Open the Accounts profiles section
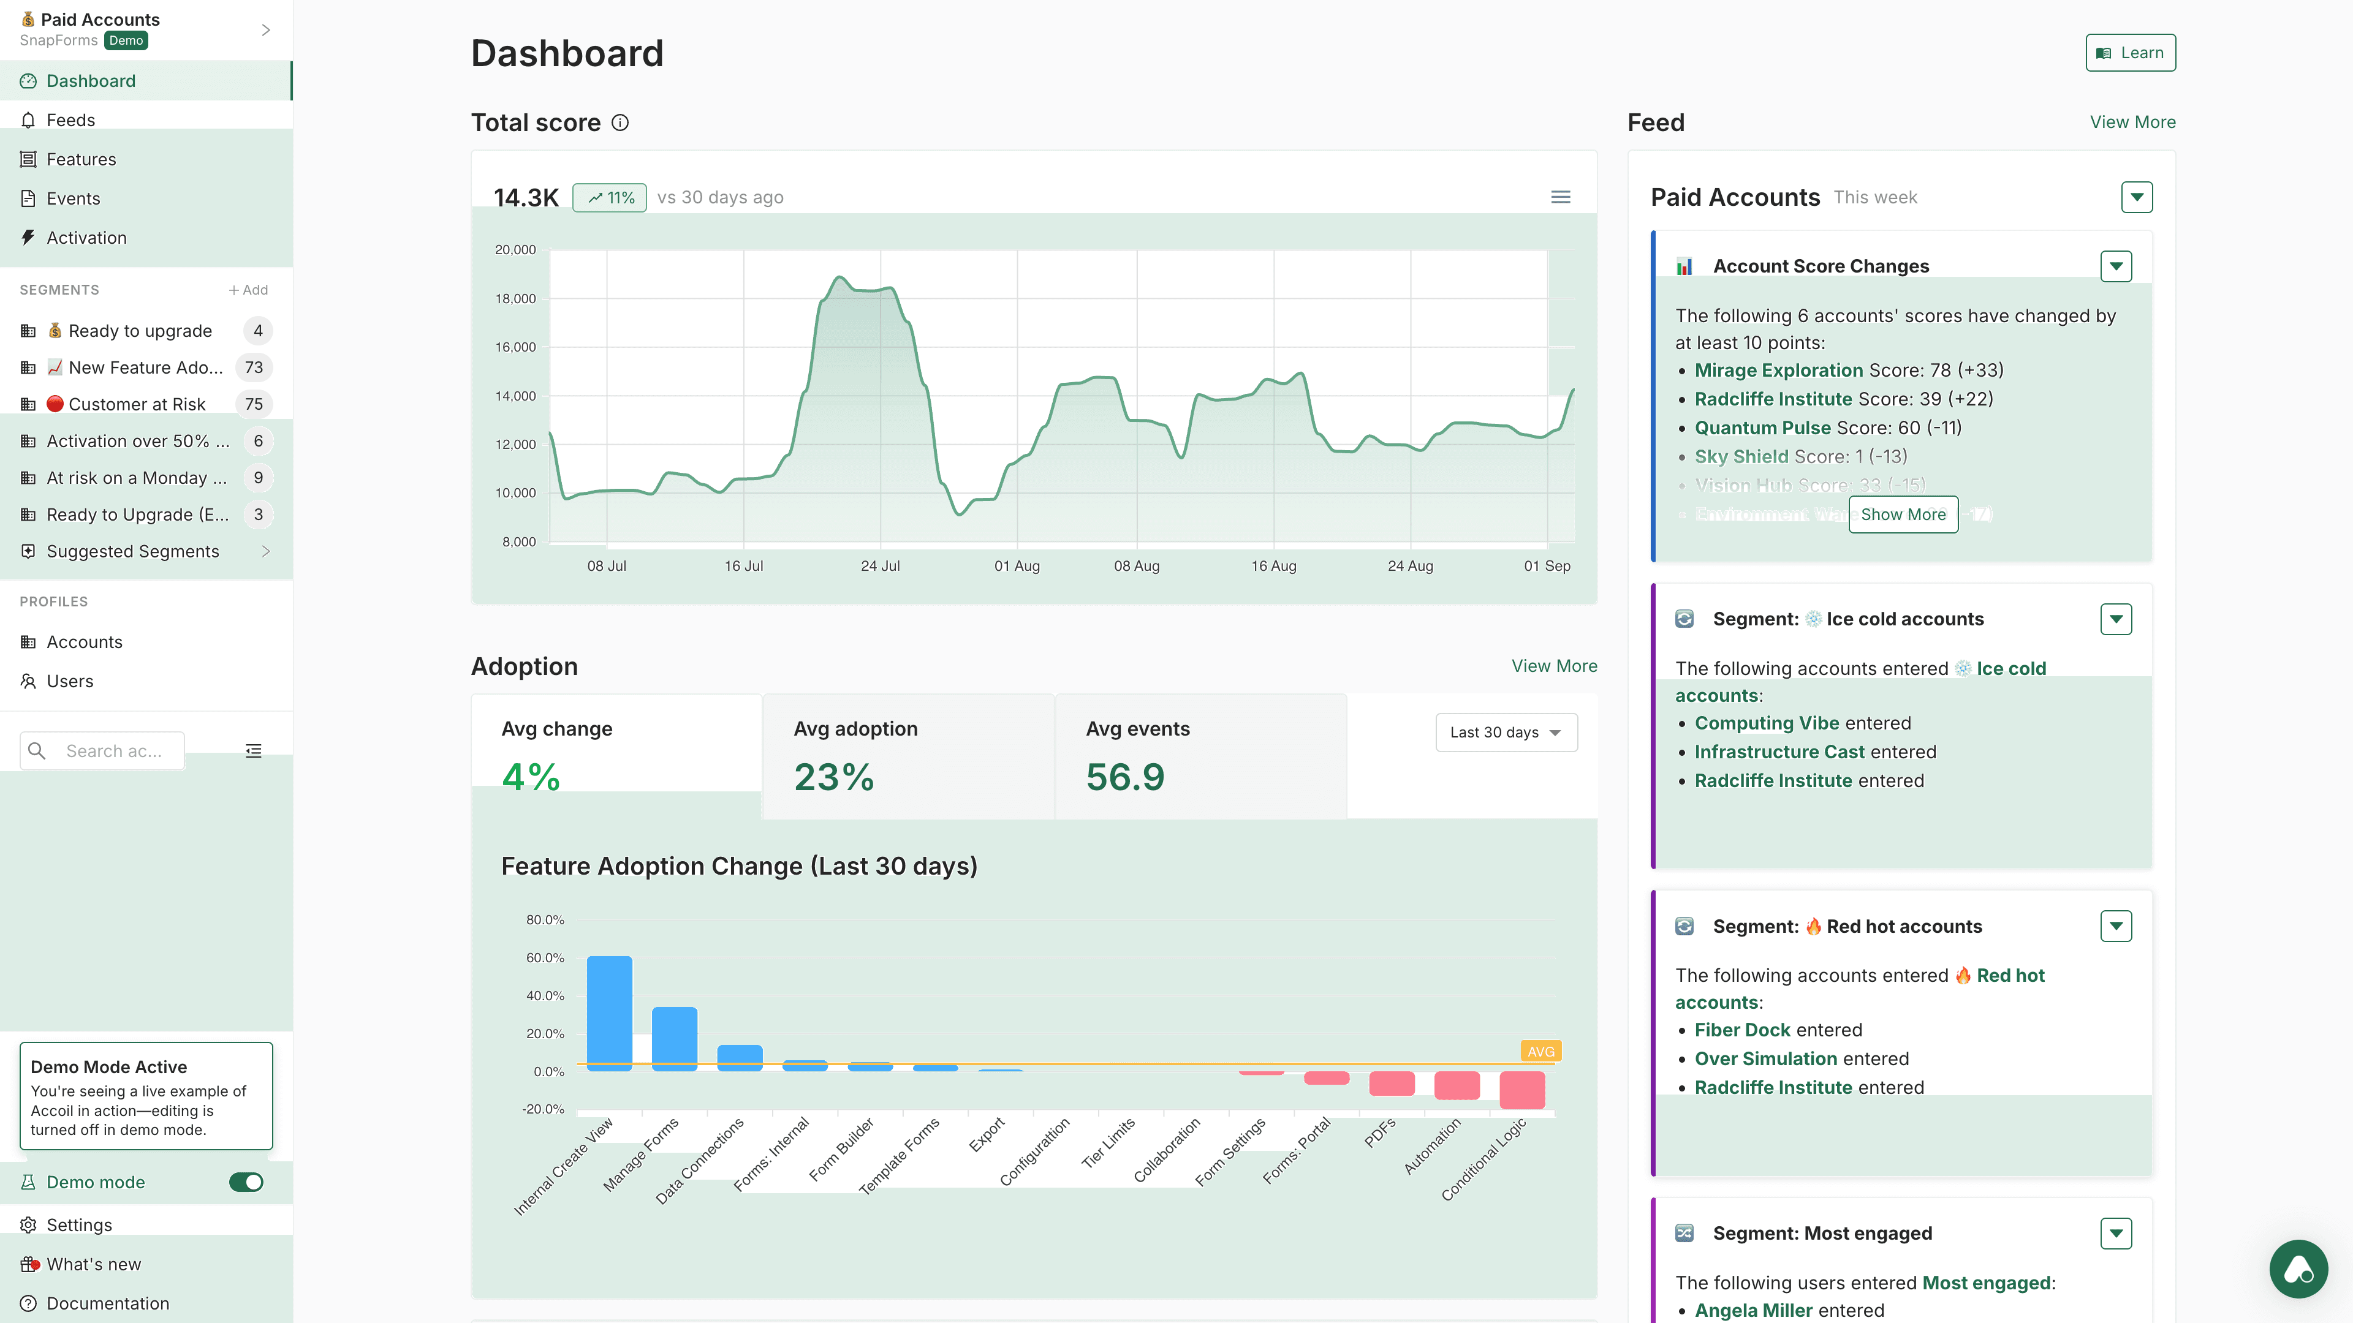 click(x=84, y=642)
